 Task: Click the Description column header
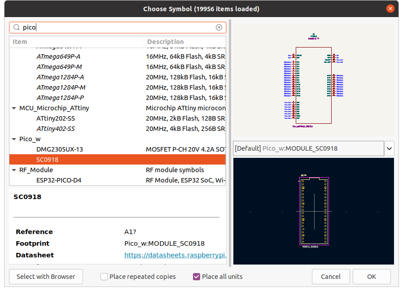click(x=185, y=42)
